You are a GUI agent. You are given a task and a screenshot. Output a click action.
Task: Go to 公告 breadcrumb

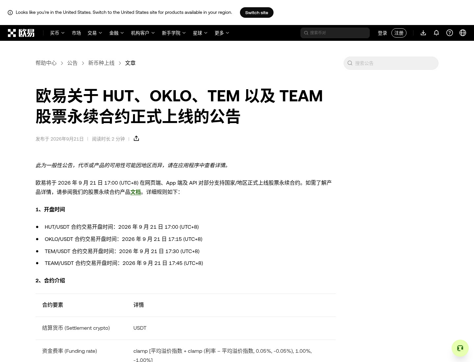72,63
